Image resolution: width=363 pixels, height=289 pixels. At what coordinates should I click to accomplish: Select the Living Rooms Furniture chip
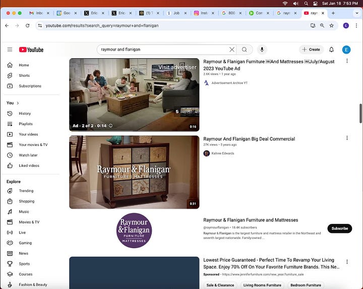click(262, 285)
